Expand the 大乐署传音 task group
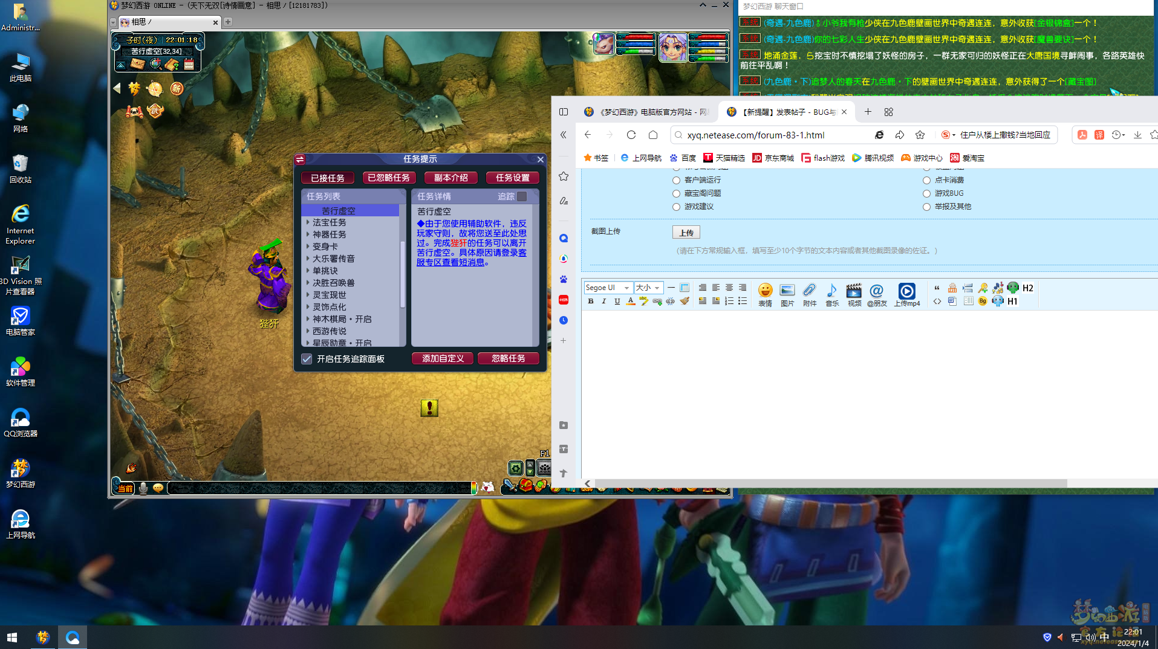The image size is (1158, 649). click(308, 259)
